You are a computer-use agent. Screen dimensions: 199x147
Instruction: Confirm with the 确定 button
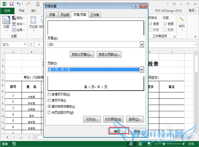point(117,131)
